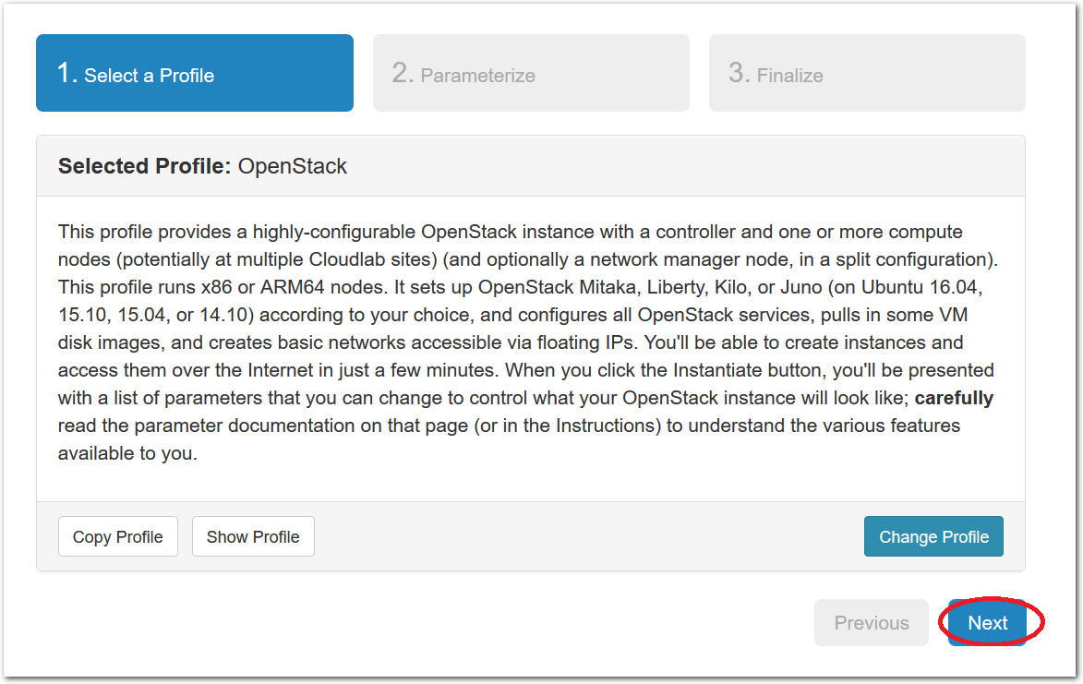Click the 'available to you.' closing line
Image resolution: width=1083 pixels, height=684 pixels.
click(x=127, y=453)
